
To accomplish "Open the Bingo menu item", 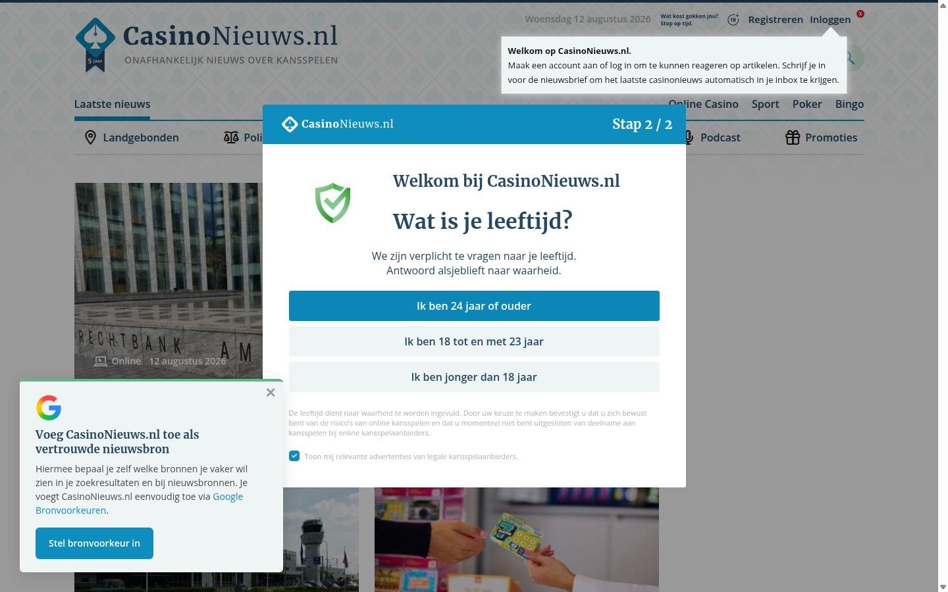I will [x=849, y=104].
